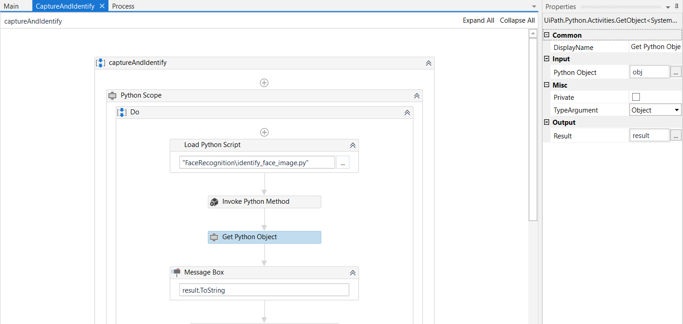Switch to the Process tab
Image resolution: width=683 pixels, height=324 pixels.
[x=123, y=6]
